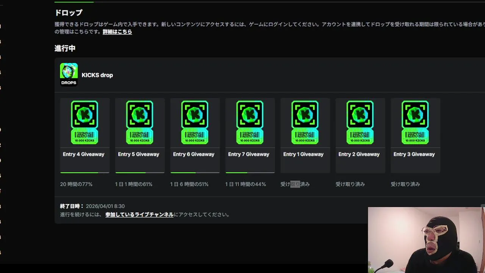Select the Entry 2 Giveaway reward image
This screenshot has width=485, height=273.
click(x=360, y=122)
